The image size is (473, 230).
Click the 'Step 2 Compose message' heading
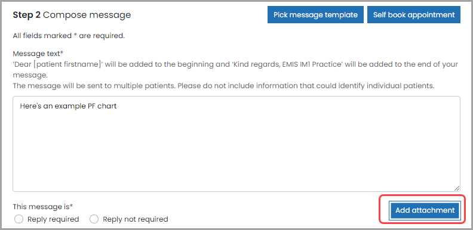click(x=72, y=15)
